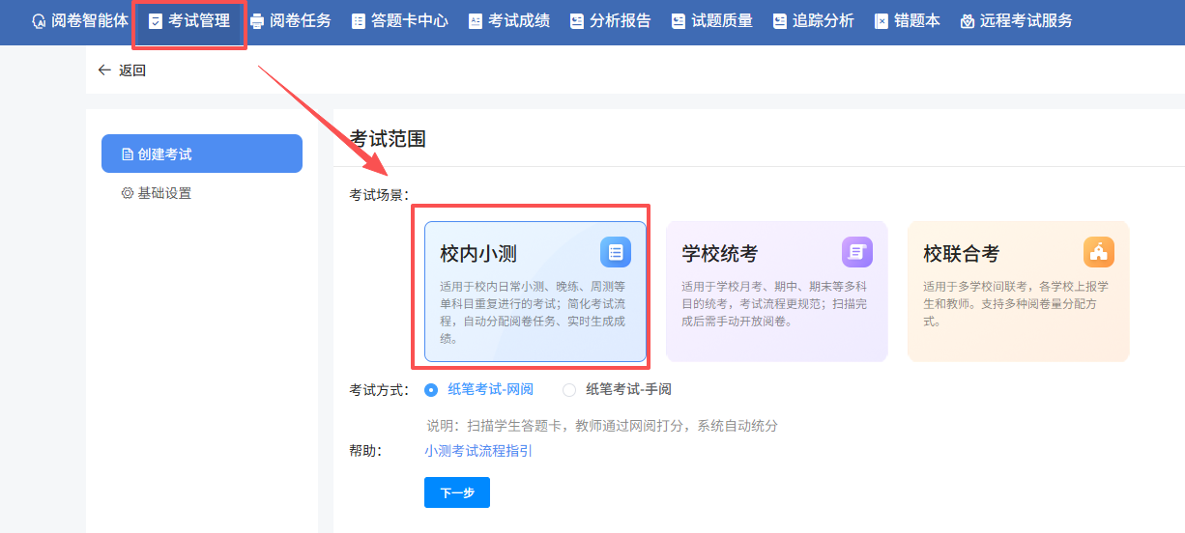Open the 考试管理 menu
This screenshot has height=533, width=1185.
tap(189, 21)
